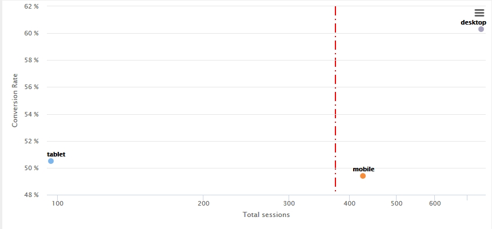
Task: Click the 'Total sessions' axis title
Action: pyautogui.click(x=266, y=215)
